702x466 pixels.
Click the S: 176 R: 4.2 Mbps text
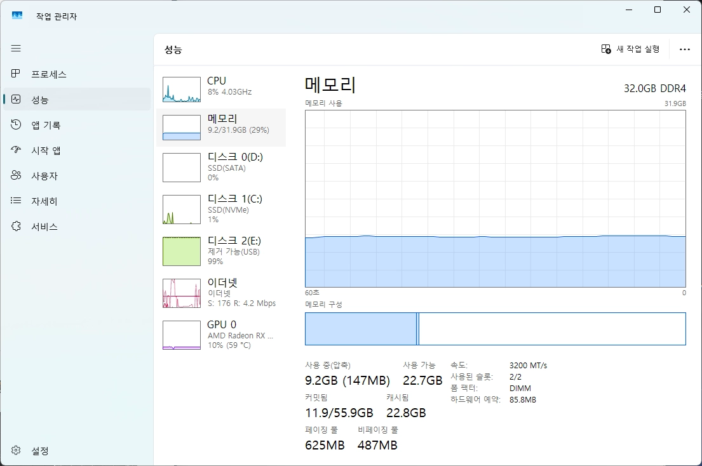pos(242,303)
